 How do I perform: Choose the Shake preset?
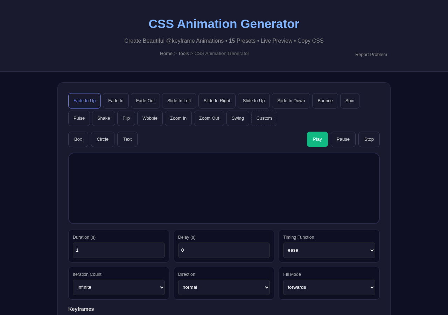(x=104, y=118)
